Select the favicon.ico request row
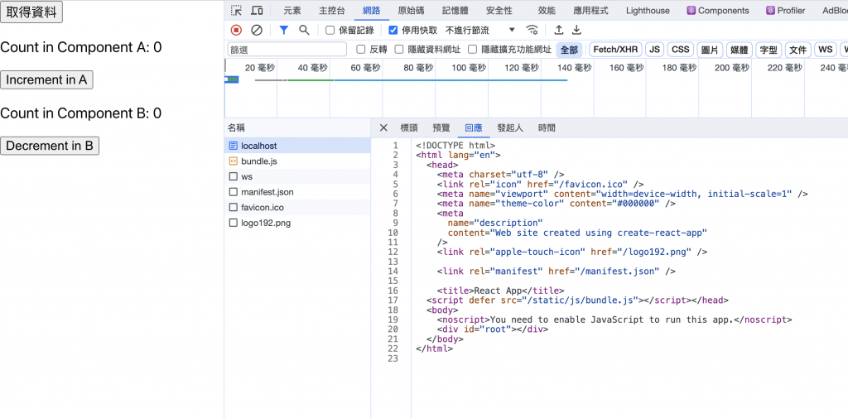Screen dimensions: 848x418 297,207
